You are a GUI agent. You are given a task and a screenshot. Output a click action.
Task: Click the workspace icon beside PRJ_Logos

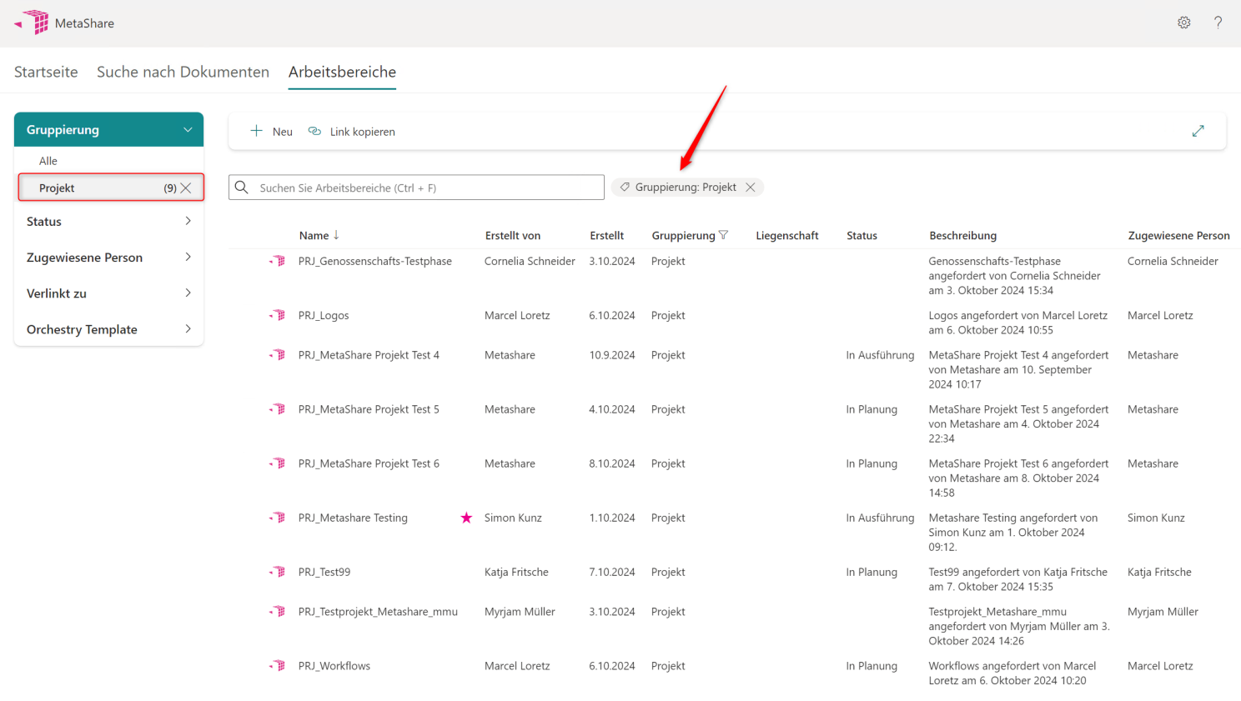278,315
